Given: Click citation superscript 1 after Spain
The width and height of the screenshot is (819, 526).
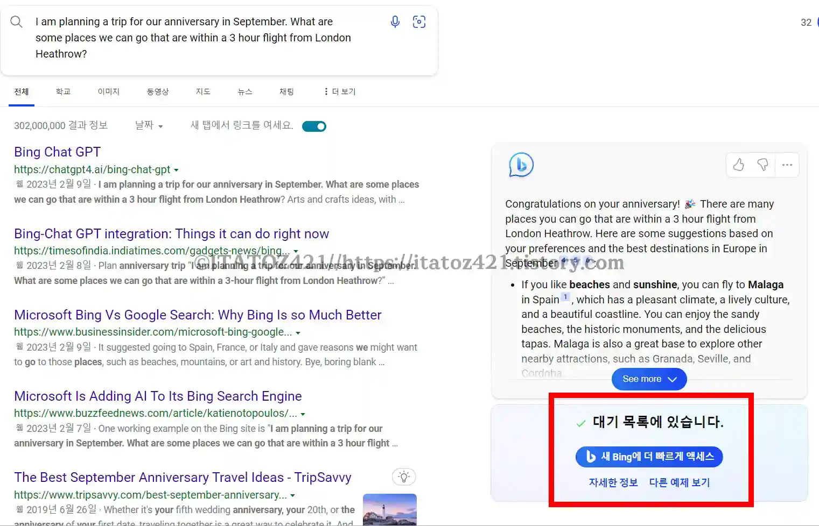Looking at the screenshot, I should 565,297.
